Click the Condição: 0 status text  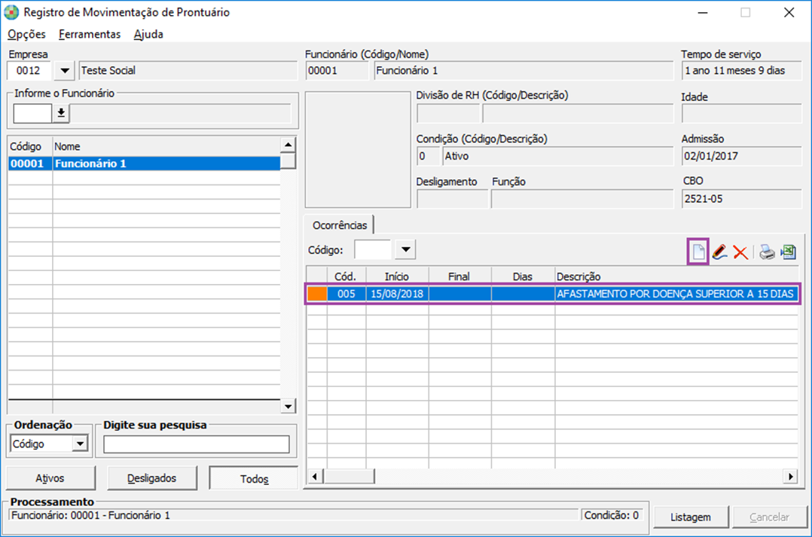(612, 515)
